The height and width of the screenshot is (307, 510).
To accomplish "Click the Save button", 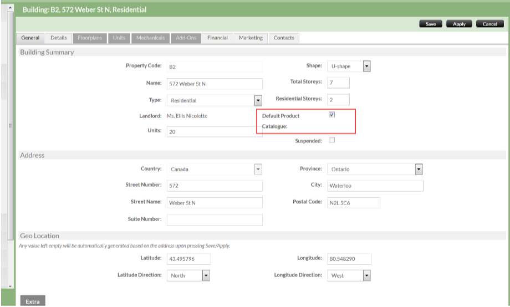I will pos(431,24).
